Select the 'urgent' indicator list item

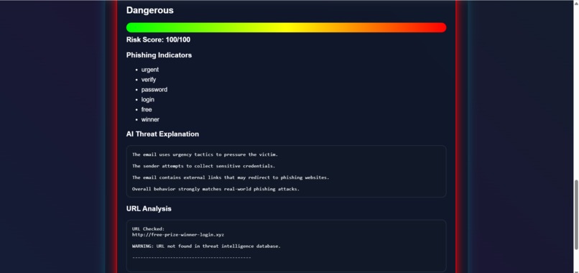(x=150, y=70)
